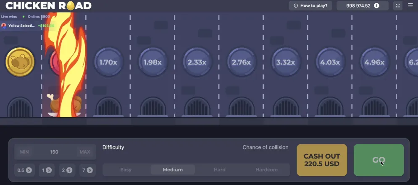418x185 pixels.
Task: Select the 4.96x multiplier manhole
Action: 374,62
